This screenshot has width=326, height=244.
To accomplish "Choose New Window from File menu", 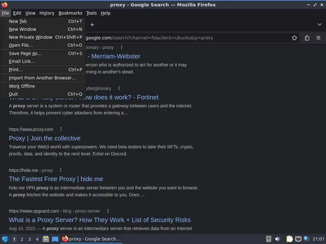I will click(x=43, y=29).
